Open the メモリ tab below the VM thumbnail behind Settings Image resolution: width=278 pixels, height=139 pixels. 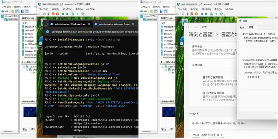[x=171, y=129]
